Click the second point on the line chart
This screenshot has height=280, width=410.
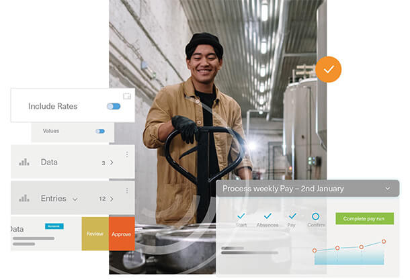click(337, 248)
